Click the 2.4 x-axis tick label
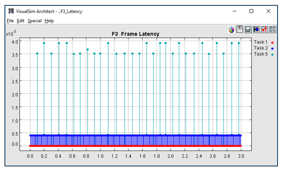The image size is (282, 170). 199,156
